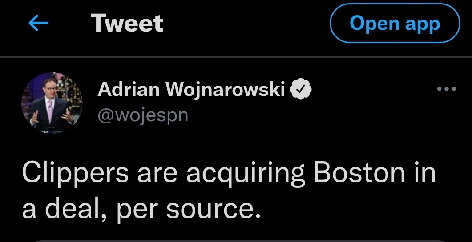Viewport: 472px width, 242px height.
Task: Click the word acquiring in the tweet
Action: tap(245, 174)
